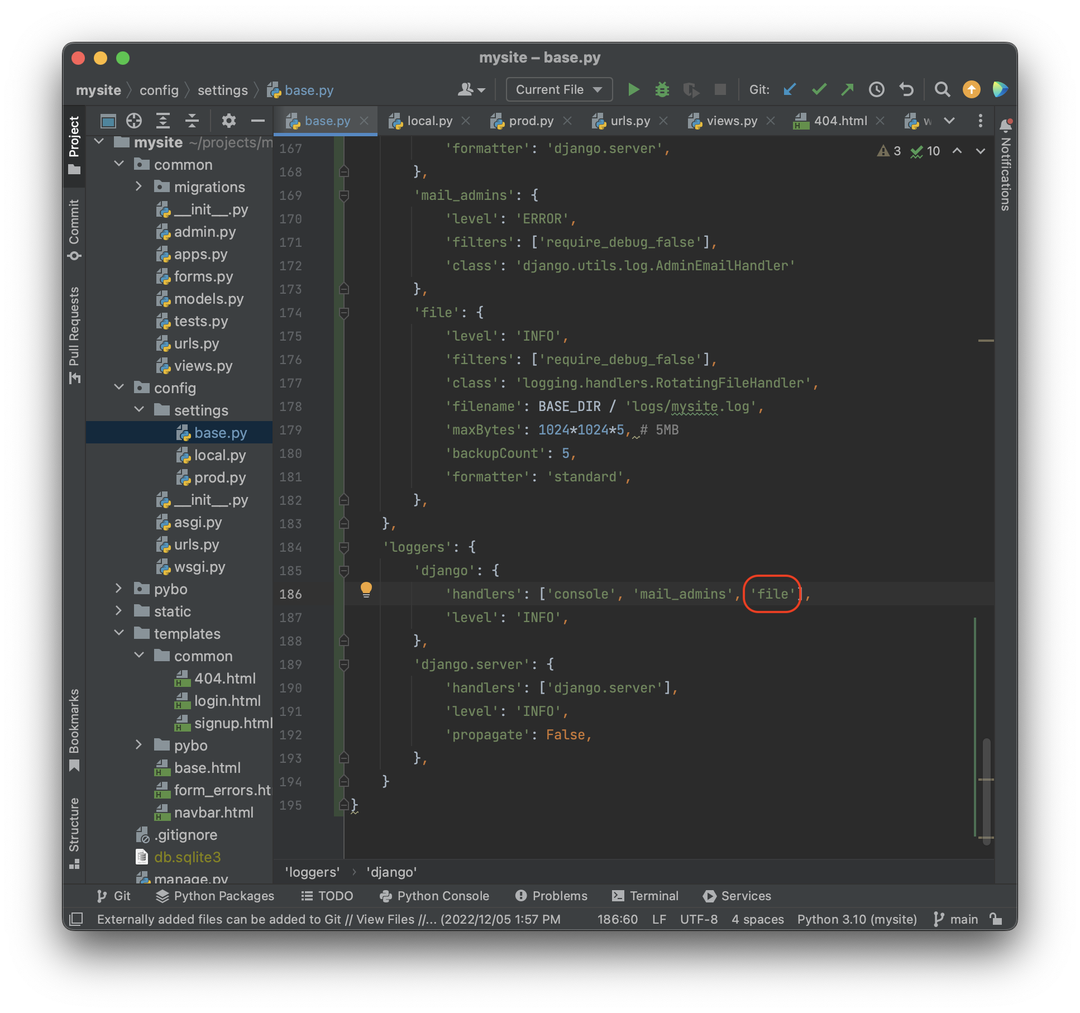This screenshot has width=1080, height=1013.
Task: Click Git Update Project arrow icon
Action: 789,89
